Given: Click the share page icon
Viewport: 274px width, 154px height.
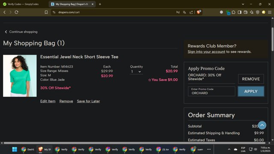Looking at the screenshot, I should (x=191, y=12).
